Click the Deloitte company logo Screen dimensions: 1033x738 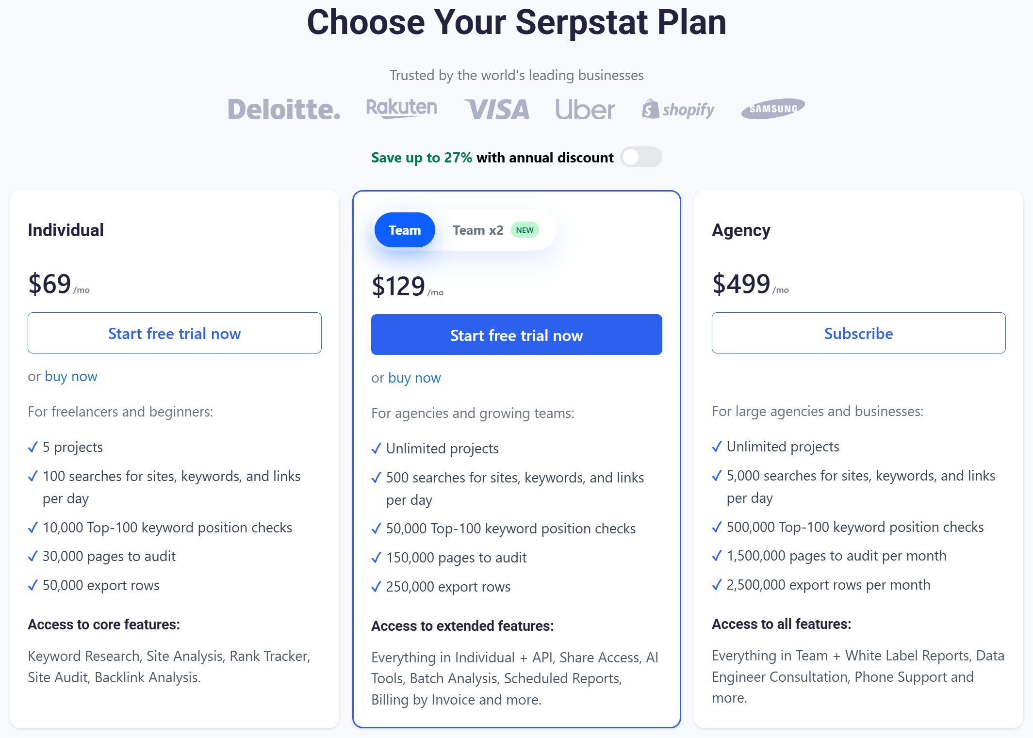click(284, 108)
